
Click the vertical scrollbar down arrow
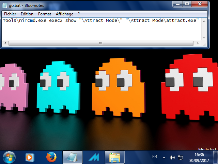[x=204, y=37]
